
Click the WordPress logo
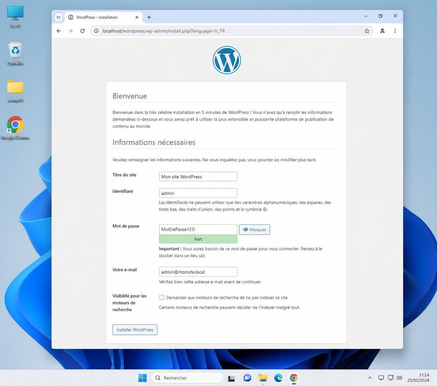[x=227, y=60]
